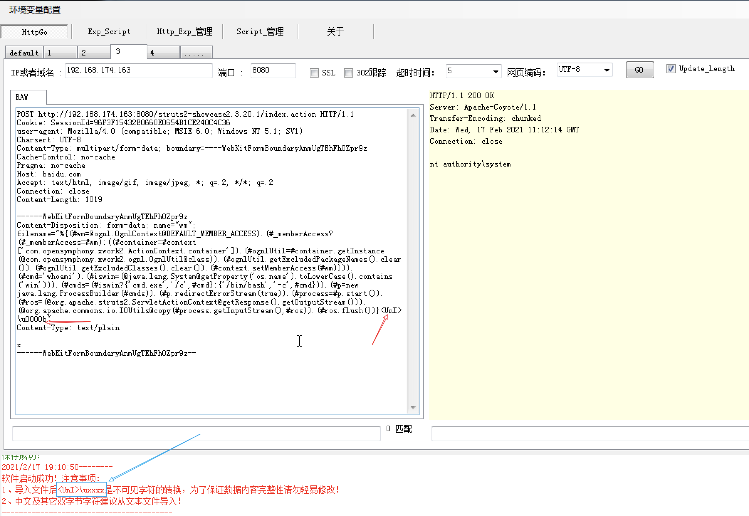Uncheck the Update_Length checkbox

671,69
